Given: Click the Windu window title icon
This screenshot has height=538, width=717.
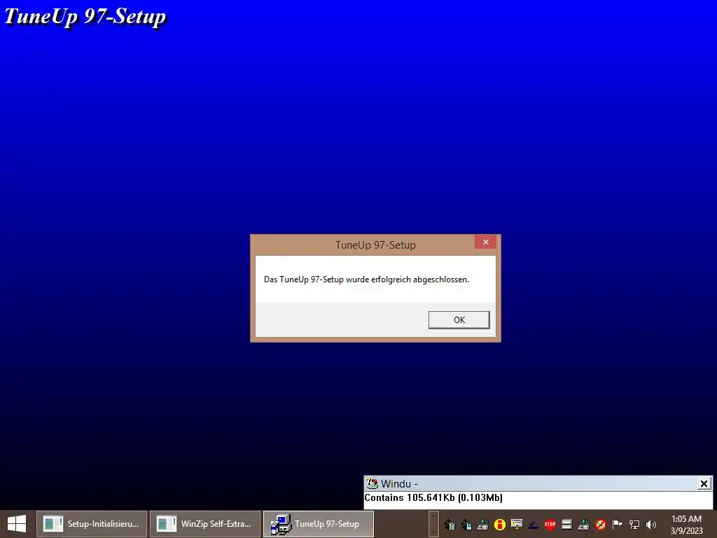Looking at the screenshot, I should [x=372, y=483].
